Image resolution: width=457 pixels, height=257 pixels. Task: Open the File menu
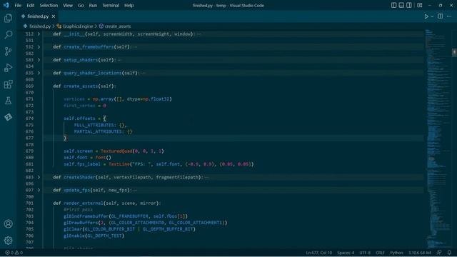tap(18, 5)
